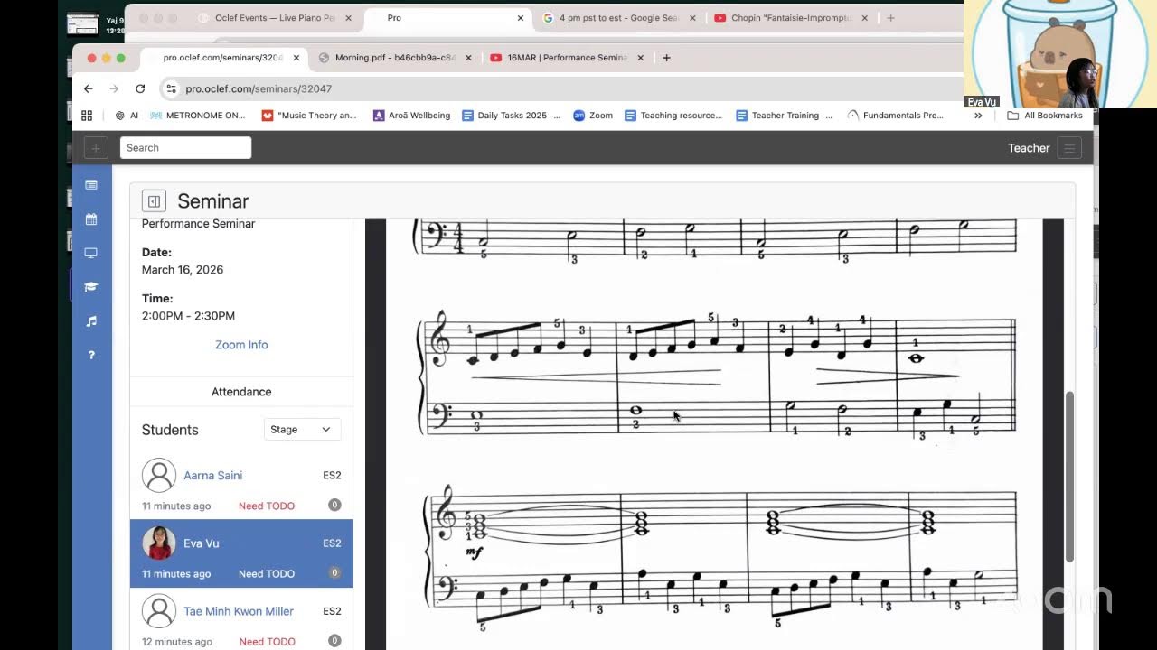
Task: Open the Teaching resource bookmark
Action: (x=673, y=116)
